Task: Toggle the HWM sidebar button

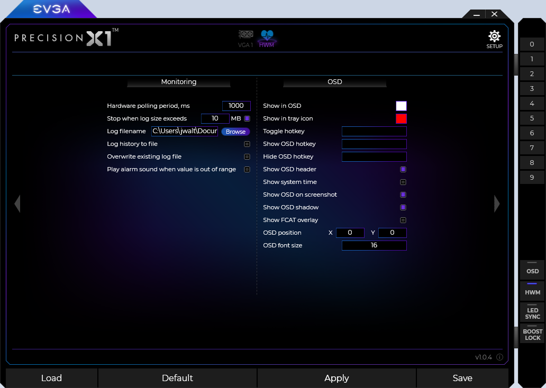Action: coord(532,291)
